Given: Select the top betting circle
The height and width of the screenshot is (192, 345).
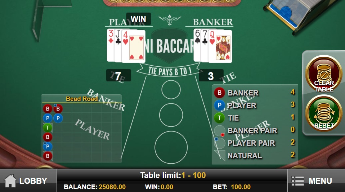Looking at the screenshot, I should pyautogui.click(x=171, y=90).
